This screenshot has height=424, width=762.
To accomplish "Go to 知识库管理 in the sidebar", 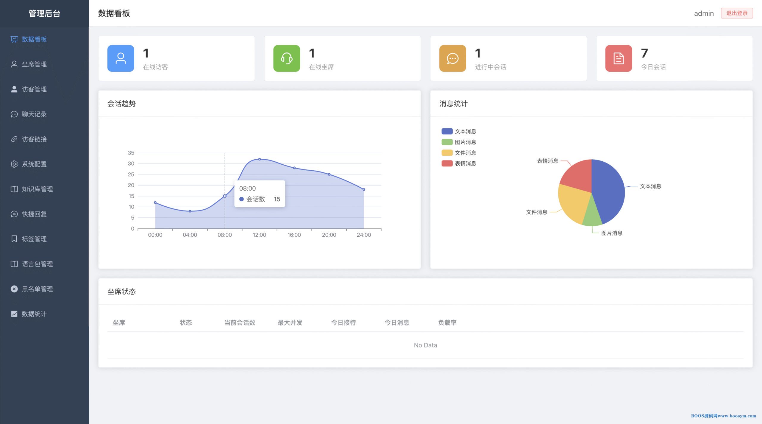I will pyautogui.click(x=37, y=189).
